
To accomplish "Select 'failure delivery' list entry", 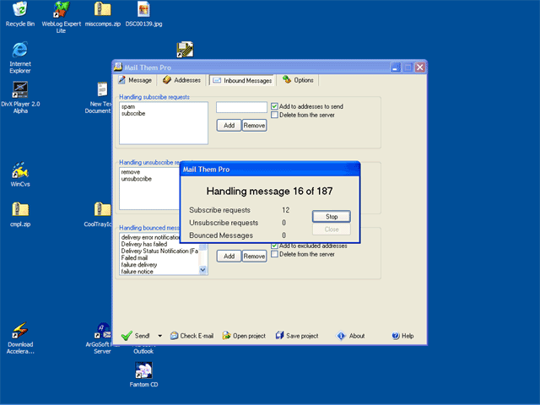I will (139, 264).
